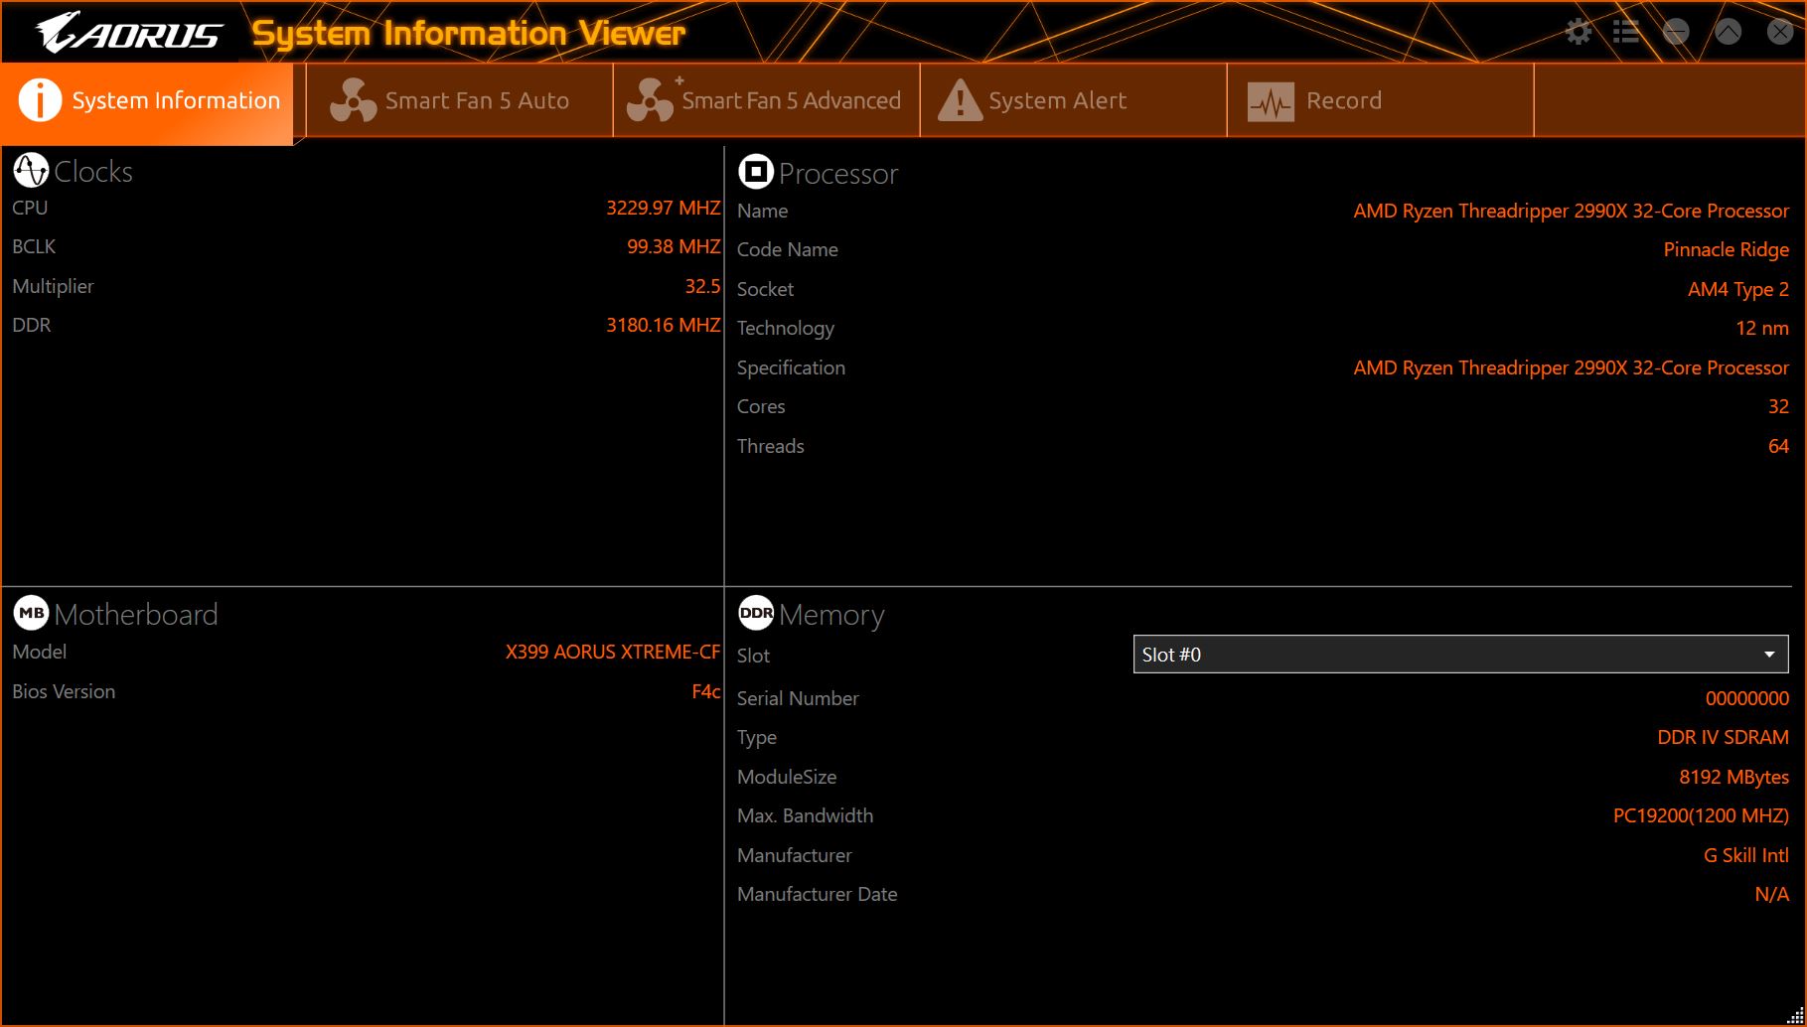Image resolution: width=1807 pixels, height=1027 pixels.
Task: Select the System Information tab
Action: pyautogui.click(x=148, y=100)
